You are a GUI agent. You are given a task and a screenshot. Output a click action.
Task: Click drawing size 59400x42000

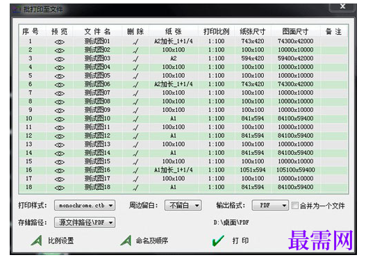(x=295, y=58)
